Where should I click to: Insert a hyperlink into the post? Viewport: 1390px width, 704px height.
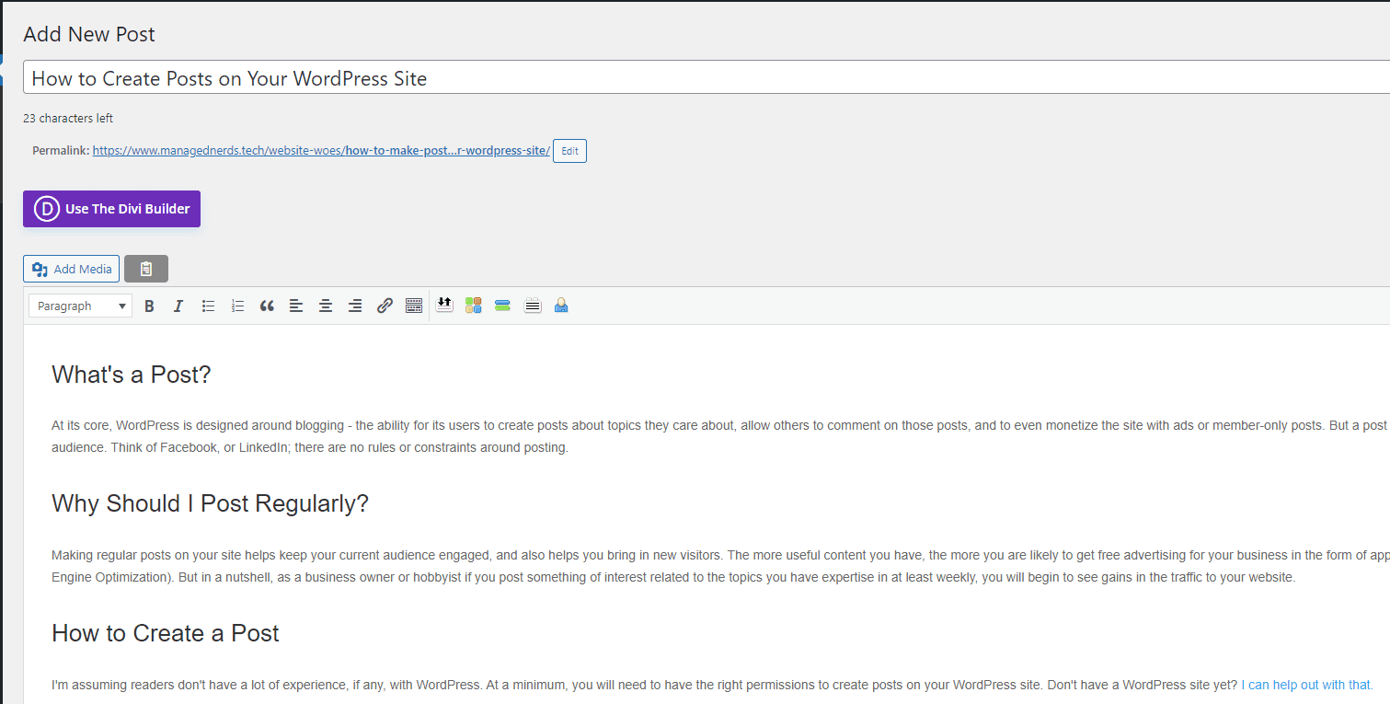coord(385,305)
